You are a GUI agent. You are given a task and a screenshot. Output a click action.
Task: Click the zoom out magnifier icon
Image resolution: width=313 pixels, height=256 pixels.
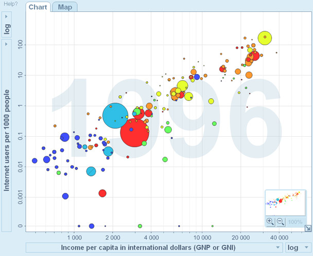281,222
